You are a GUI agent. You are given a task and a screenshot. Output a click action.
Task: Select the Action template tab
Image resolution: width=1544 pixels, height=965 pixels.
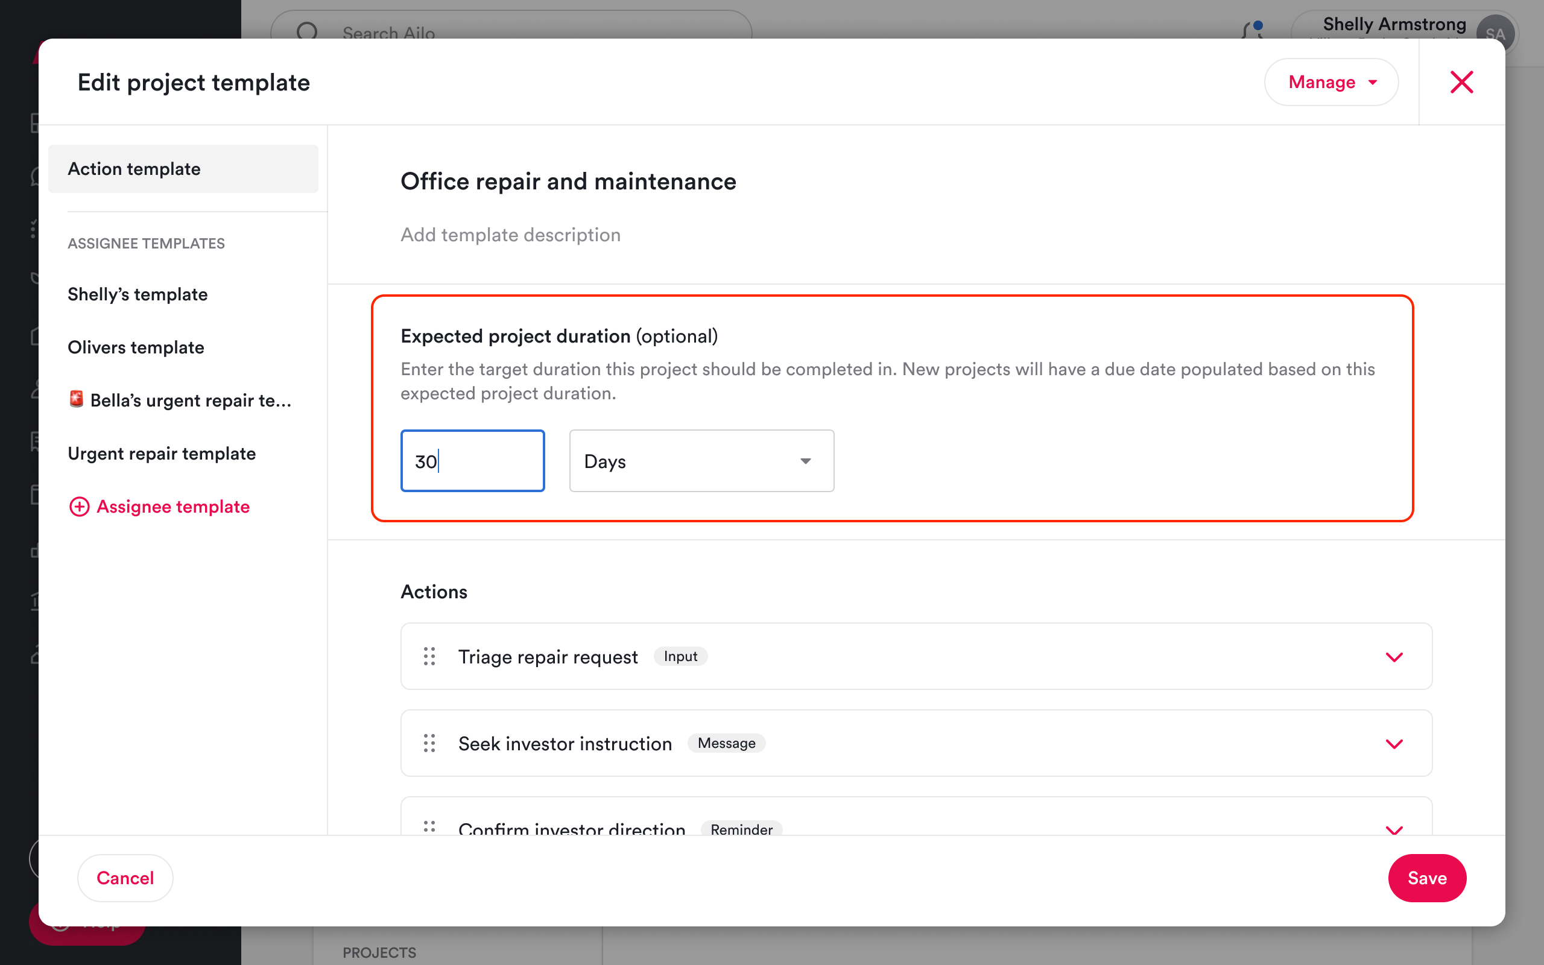(x=183, y=169)
